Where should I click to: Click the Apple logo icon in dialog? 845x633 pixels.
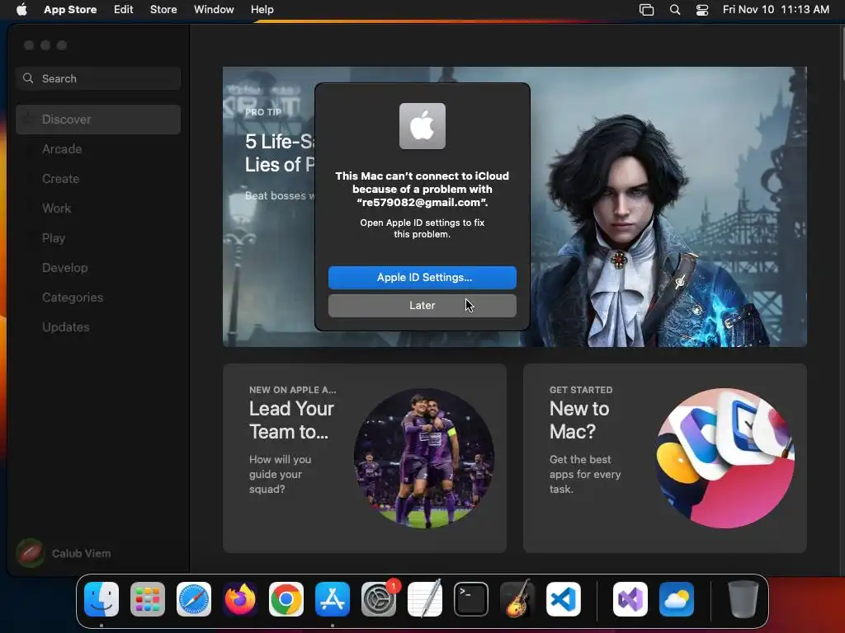tap(422, 126)
